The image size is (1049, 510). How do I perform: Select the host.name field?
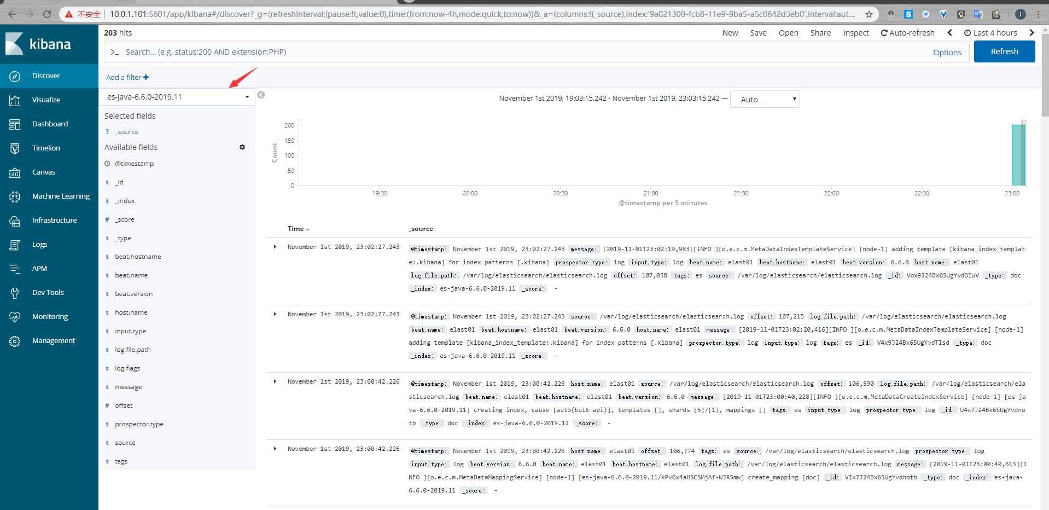pyautogui.click(x=131, y=312)
